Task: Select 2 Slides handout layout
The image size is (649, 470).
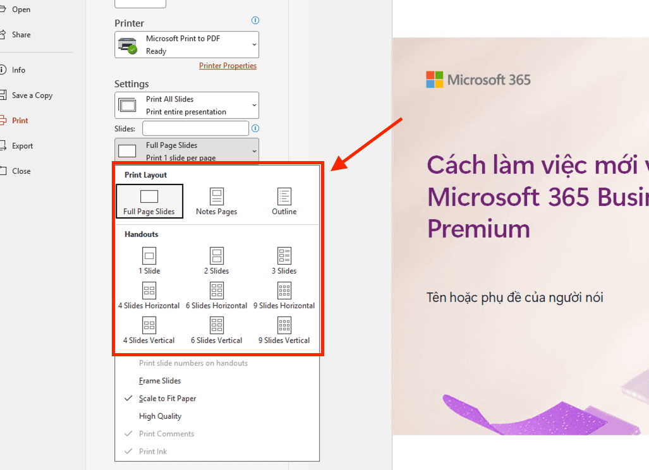Action: [217, 261]
